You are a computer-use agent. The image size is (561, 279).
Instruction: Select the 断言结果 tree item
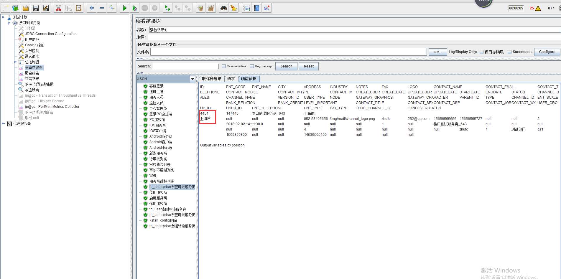click(x=32, y=79)
